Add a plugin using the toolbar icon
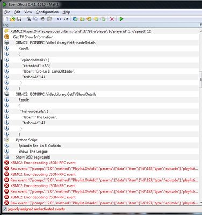This screenshot has height=215, width=202. 75,19
